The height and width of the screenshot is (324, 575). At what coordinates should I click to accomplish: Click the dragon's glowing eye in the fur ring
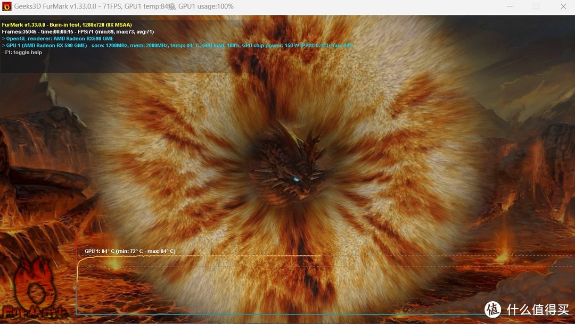point(296,180)
